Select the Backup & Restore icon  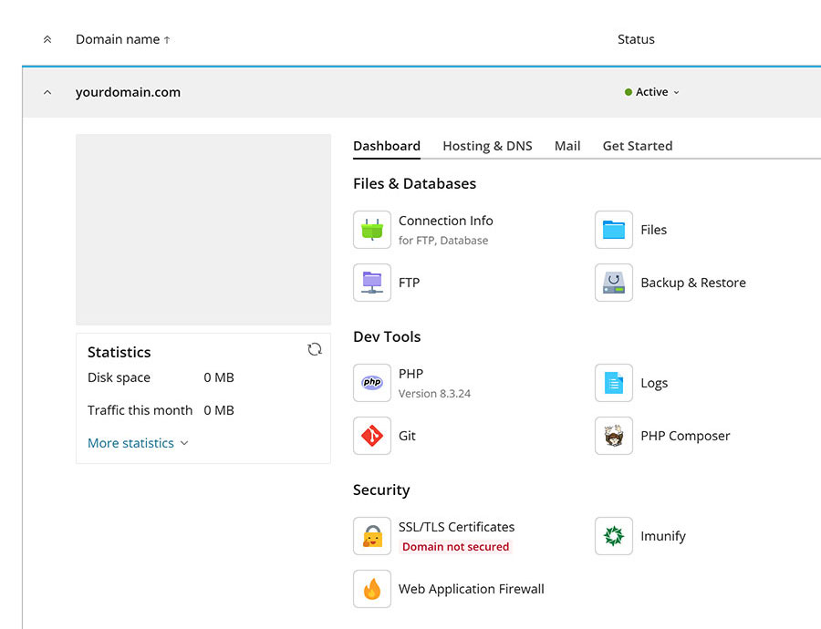(x=612, y=283)
